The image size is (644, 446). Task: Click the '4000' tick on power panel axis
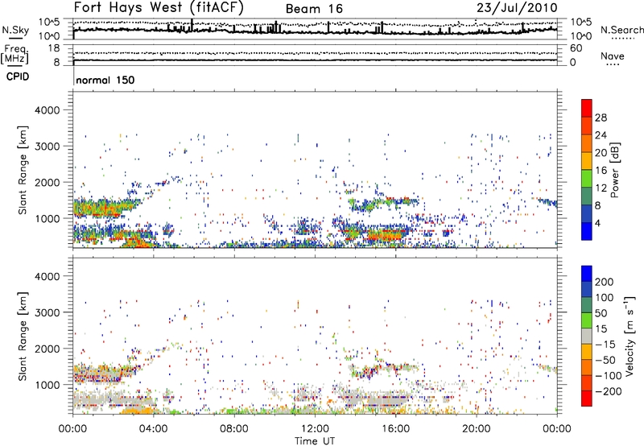47,110
